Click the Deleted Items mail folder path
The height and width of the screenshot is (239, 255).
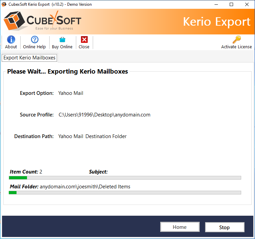pyautogui.click(x=85, y=187)
